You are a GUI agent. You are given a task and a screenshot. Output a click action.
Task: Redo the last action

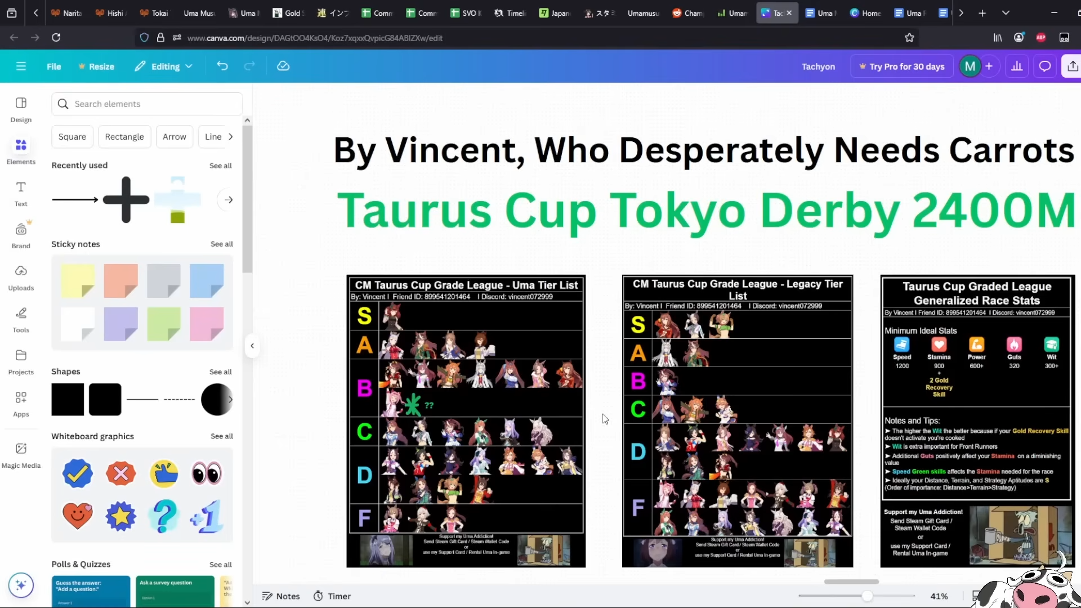[249, 66]
